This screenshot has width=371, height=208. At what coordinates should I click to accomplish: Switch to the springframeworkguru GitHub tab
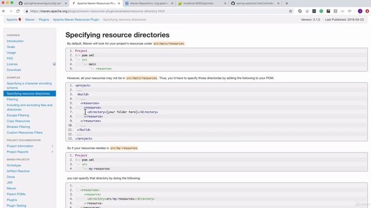pyautogui.click(x=43, y=3)
